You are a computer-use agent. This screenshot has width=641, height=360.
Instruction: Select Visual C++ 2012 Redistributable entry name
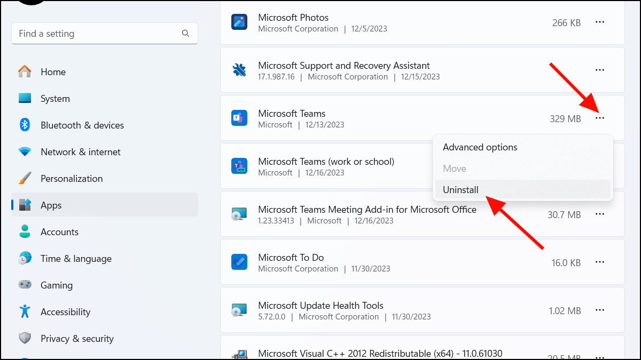tap(380, 354)
